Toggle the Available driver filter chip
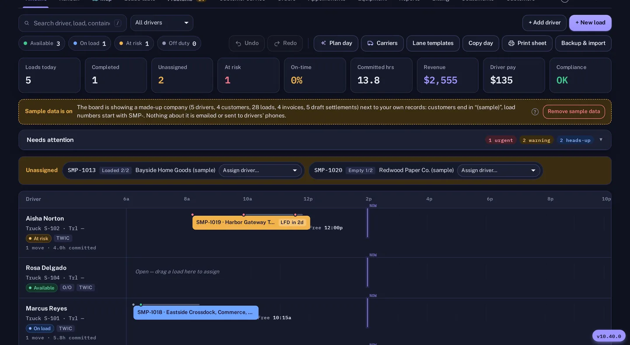630x345 pixels. click(42, 43)
